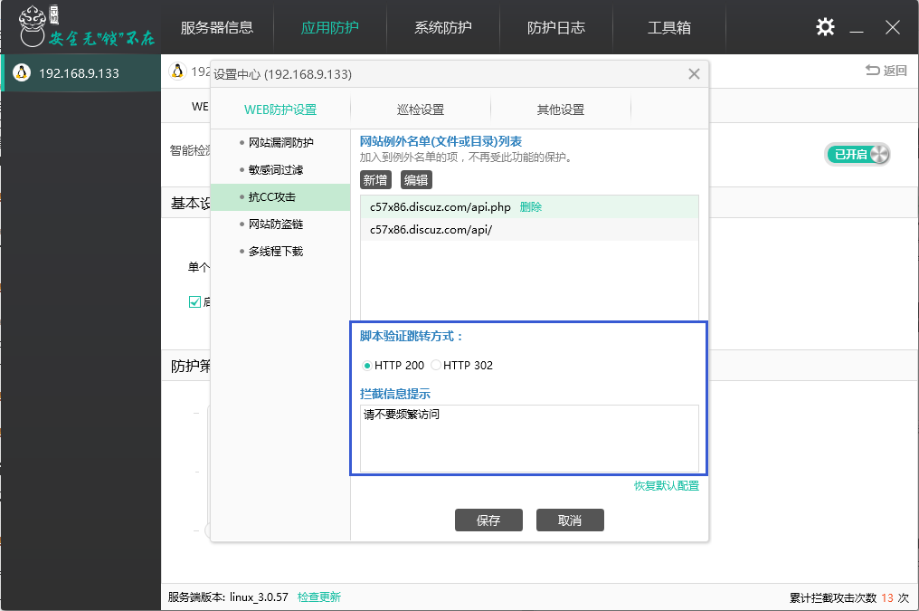919x611 pixels.
Task: Click the 服务端版本 linux_3.0.57 text
Action: tap(228, 597)
